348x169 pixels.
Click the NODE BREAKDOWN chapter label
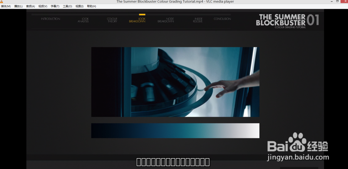pyautogui.click(x=166, y=20)
